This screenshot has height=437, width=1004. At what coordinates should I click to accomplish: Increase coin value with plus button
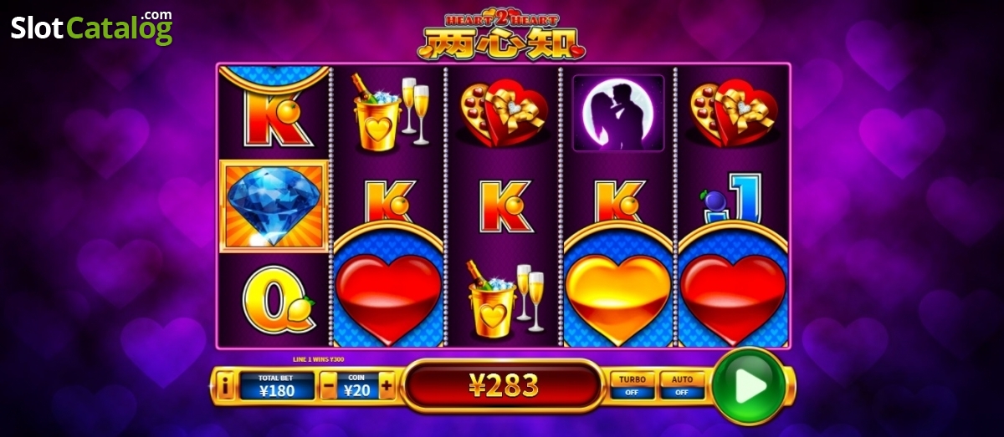click(x=387, y=387)
